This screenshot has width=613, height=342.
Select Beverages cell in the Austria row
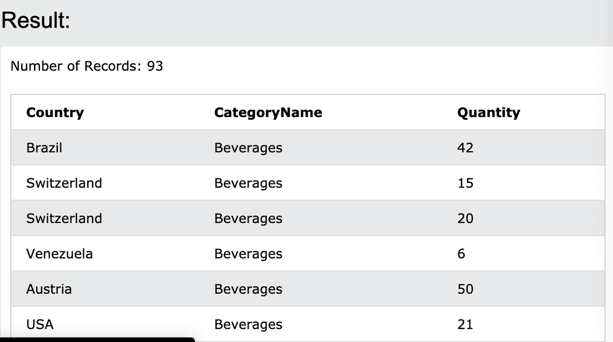tap(248, 289)
